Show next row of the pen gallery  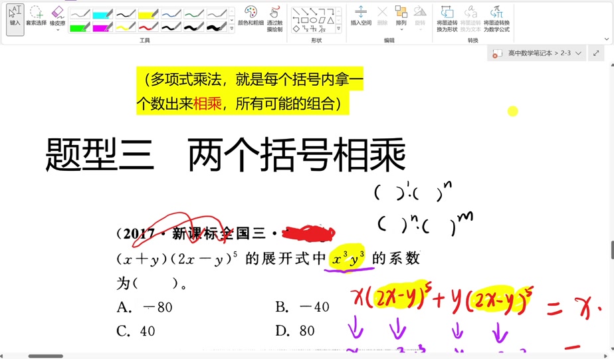coord(231,20)
